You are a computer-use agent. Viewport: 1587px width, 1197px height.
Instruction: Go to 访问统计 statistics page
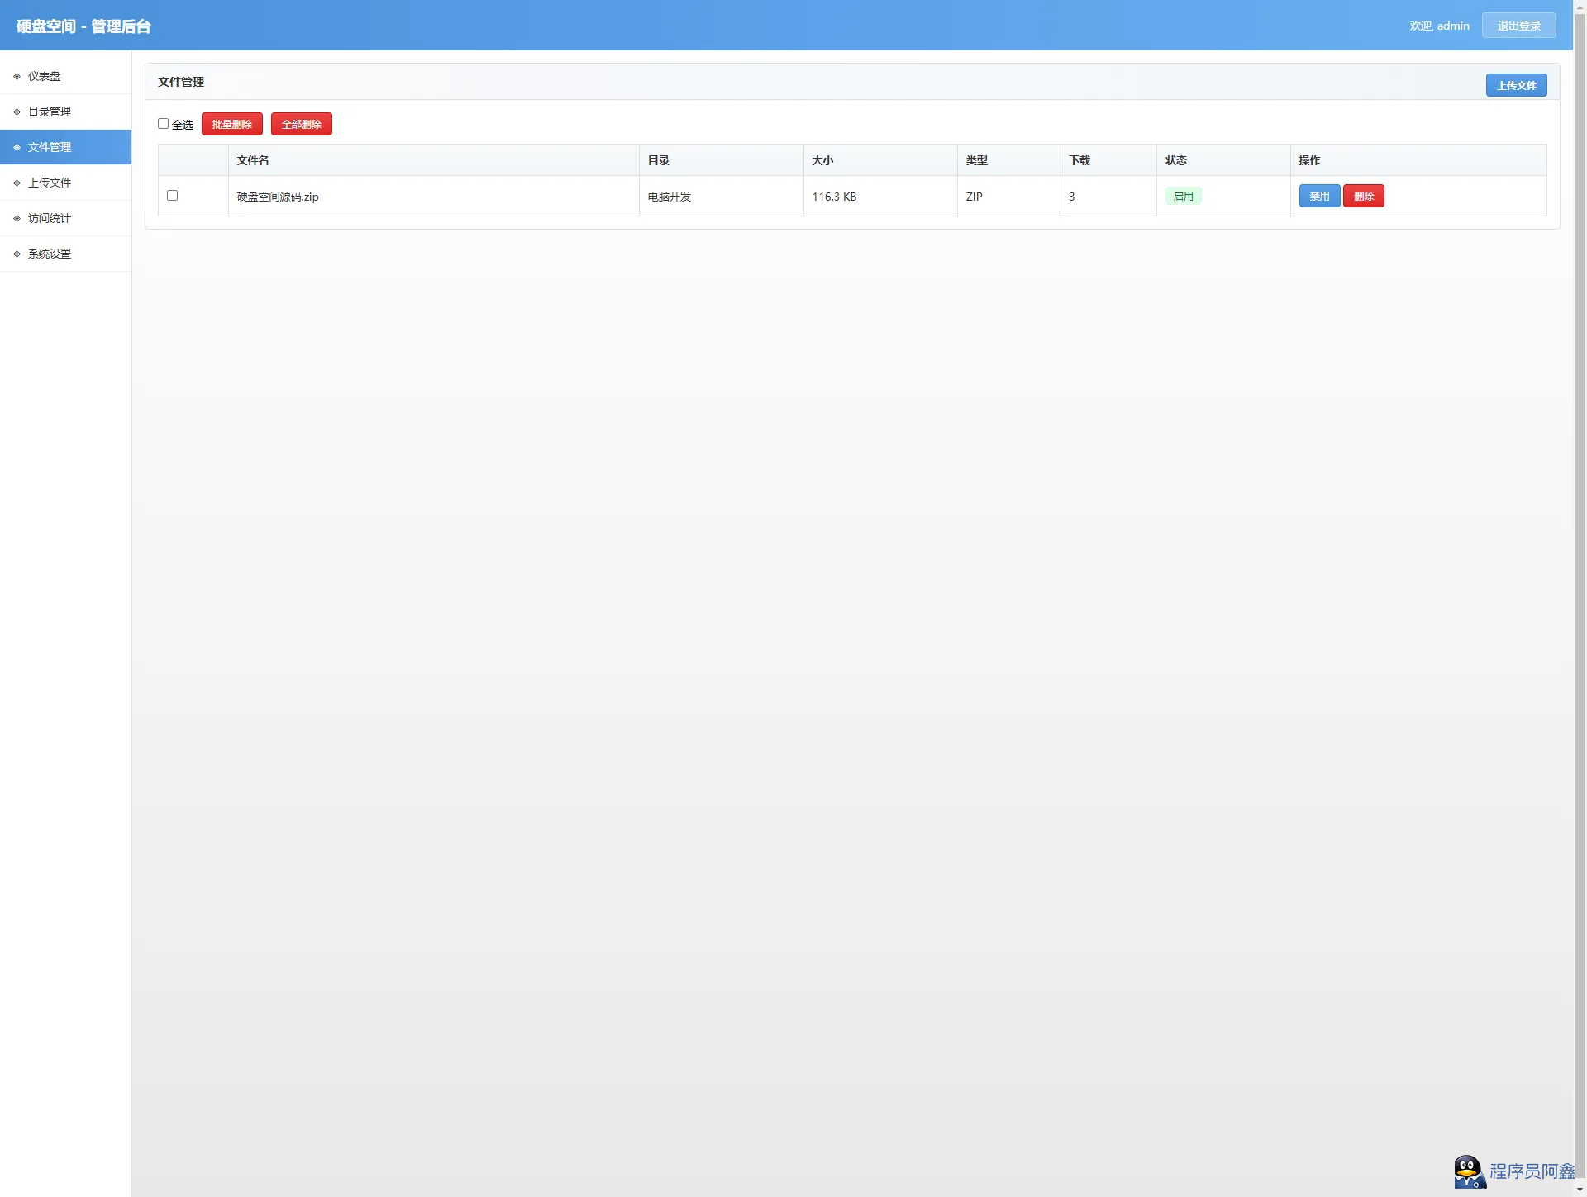click(50, 218)
